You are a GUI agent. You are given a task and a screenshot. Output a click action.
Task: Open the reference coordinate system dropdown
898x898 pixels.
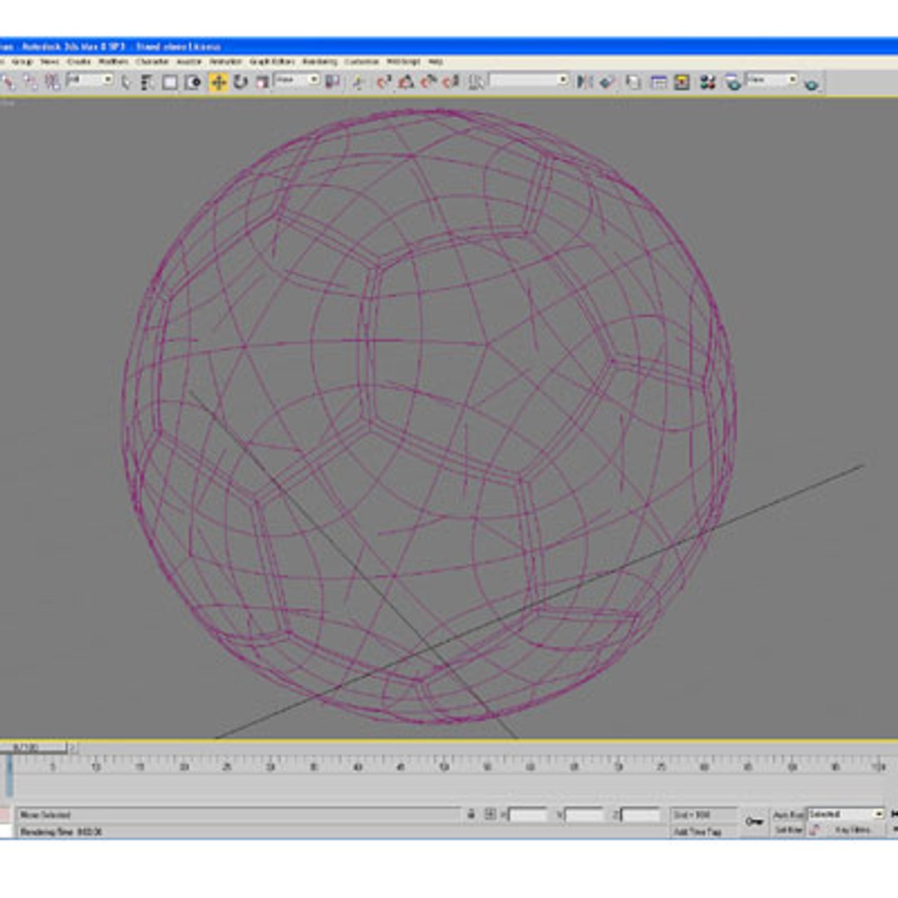click(x=297, y=80)
